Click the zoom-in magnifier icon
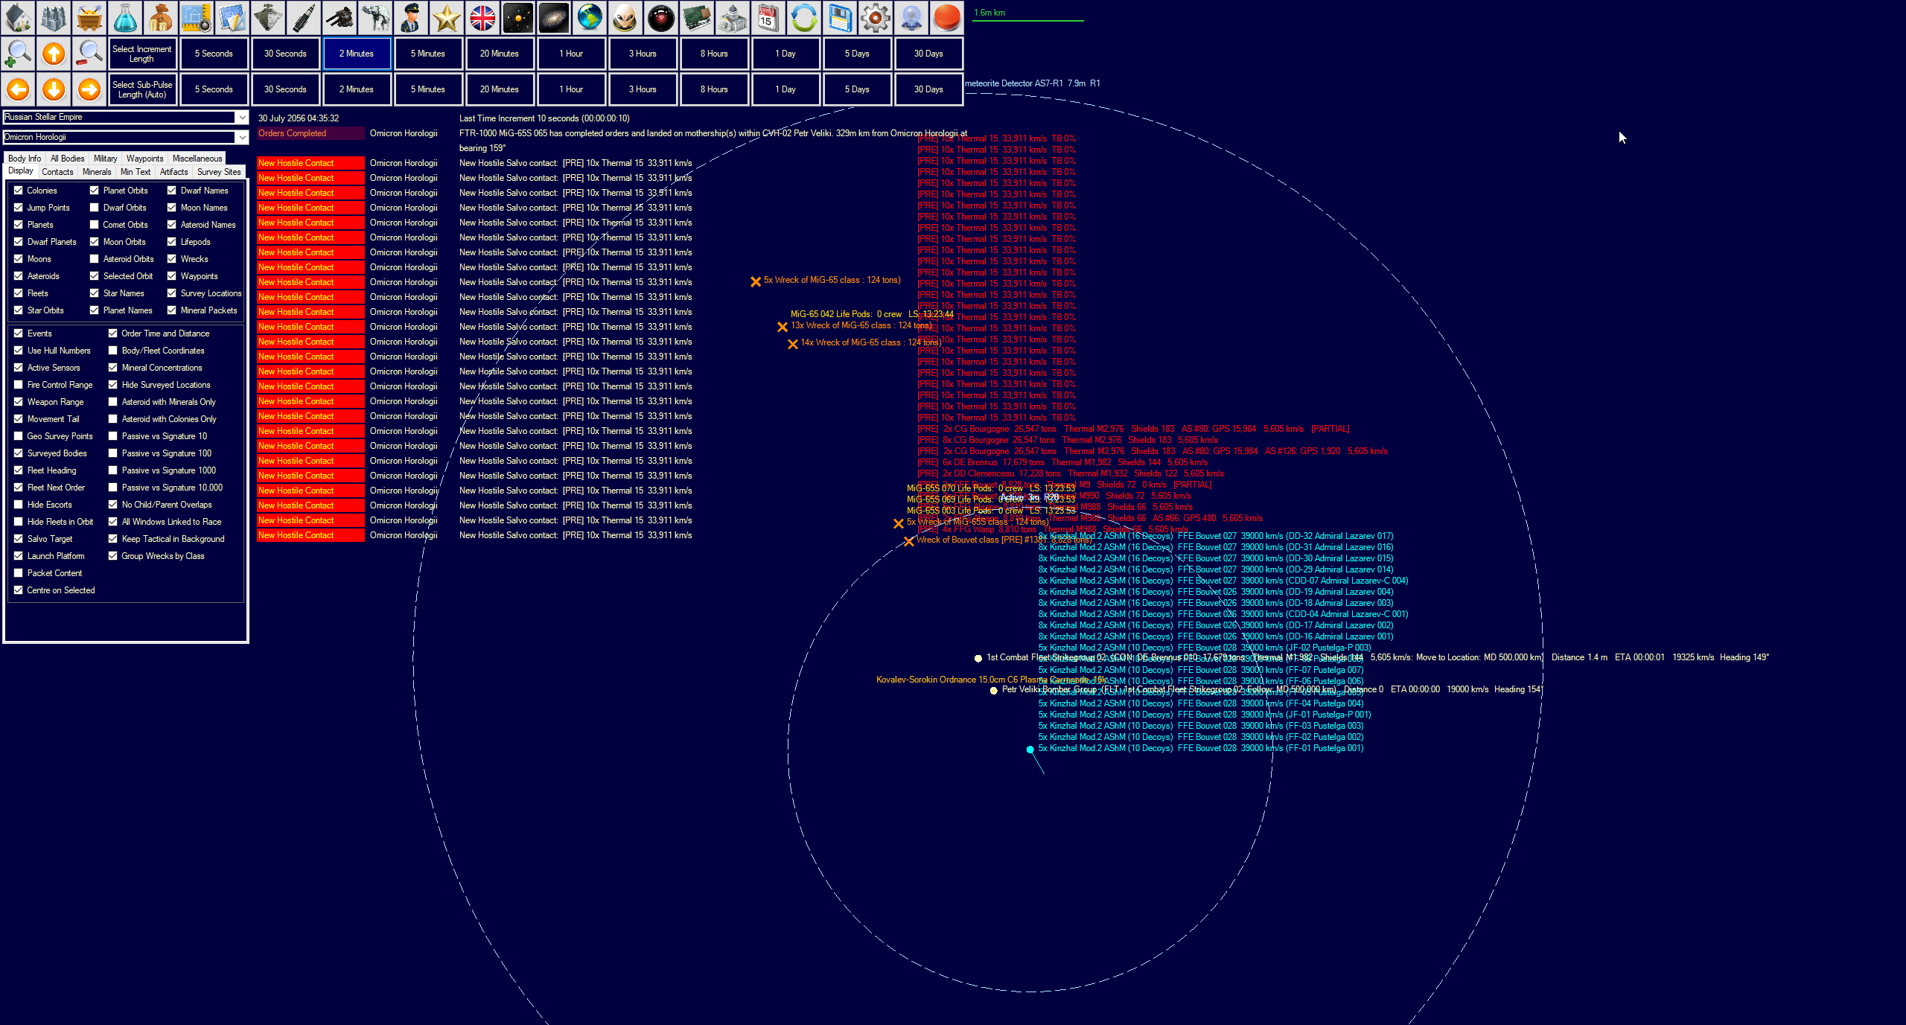The image size is (1906, 1025). (x=18, y=54)
